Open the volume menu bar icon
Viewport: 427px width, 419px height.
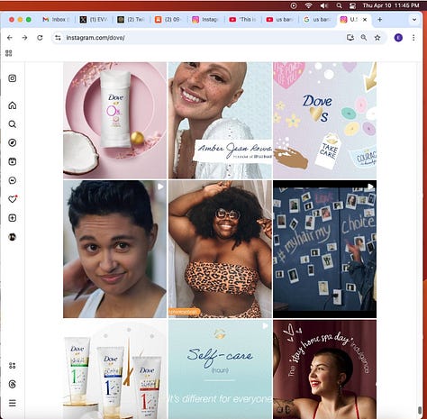pyautogui.click(x=323, y=5)
